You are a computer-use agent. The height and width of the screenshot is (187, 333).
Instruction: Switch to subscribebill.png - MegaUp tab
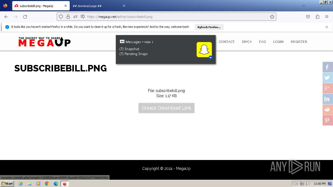pos(41,6)
